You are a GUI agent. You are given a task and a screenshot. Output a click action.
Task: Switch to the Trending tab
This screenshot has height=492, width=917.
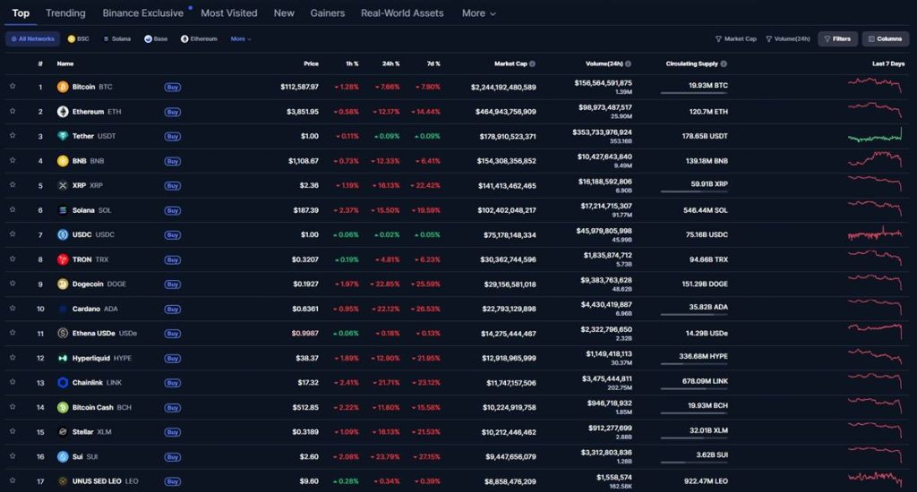click(x=65, y=13)
